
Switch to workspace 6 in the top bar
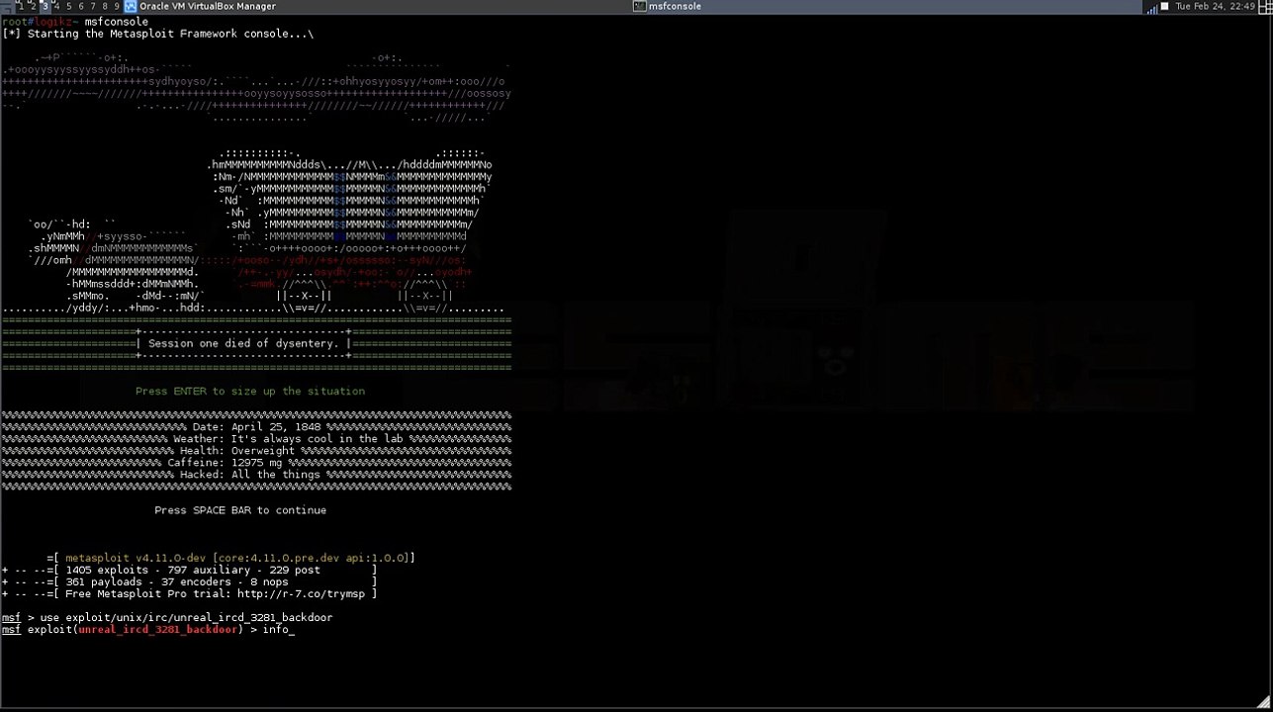[81, 6]
